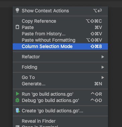The width and height of the screenshot is (122, 127).
Task: Click the Paste menu item label
Action: [28, 27]
